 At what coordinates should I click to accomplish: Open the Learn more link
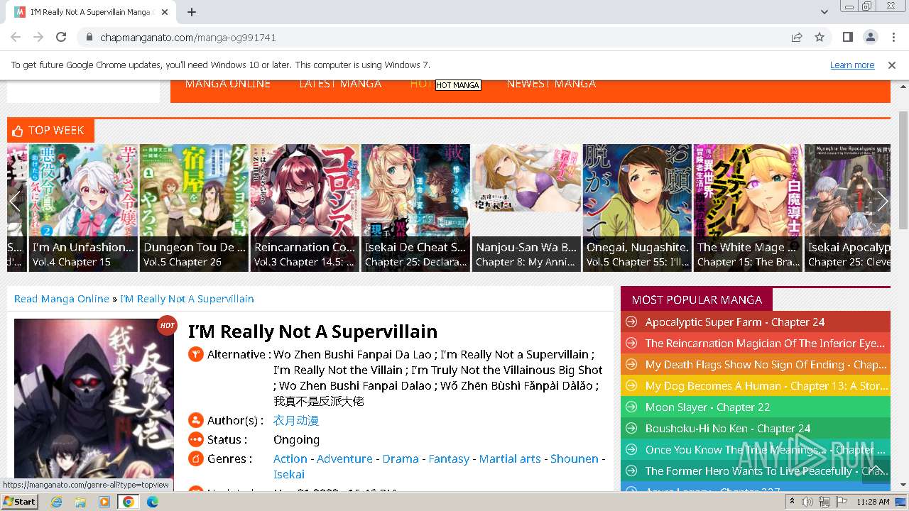coord(852,65)
